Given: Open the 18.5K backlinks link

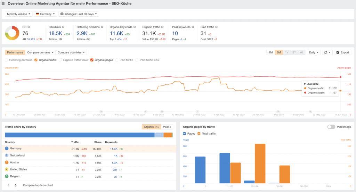Looking at the screenshot, I should click(x=55, y=33).
